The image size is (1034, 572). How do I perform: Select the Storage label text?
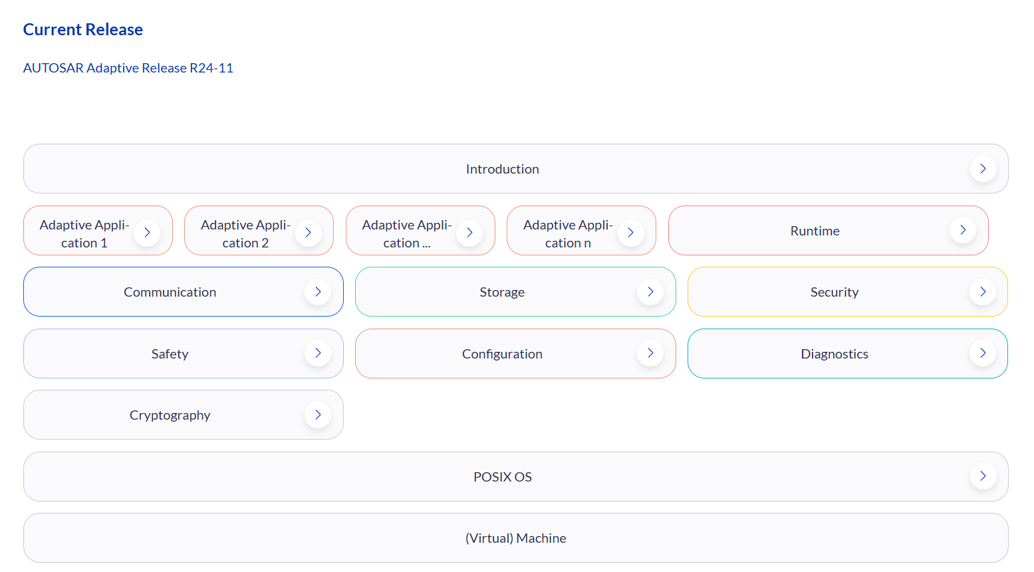point(502,292)
